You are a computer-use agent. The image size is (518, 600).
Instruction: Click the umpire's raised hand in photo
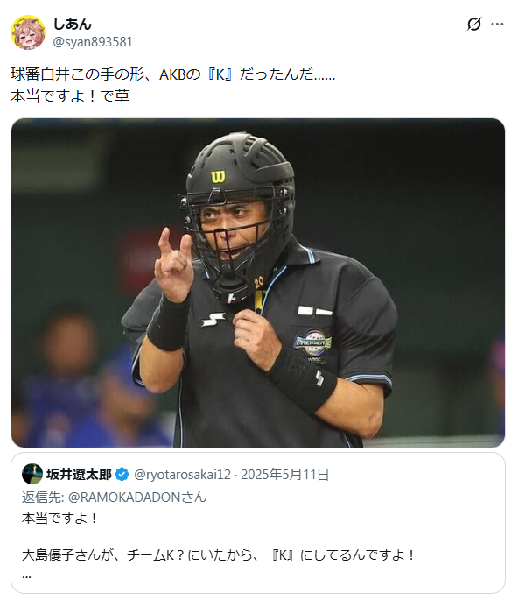[x=174, y=264]
